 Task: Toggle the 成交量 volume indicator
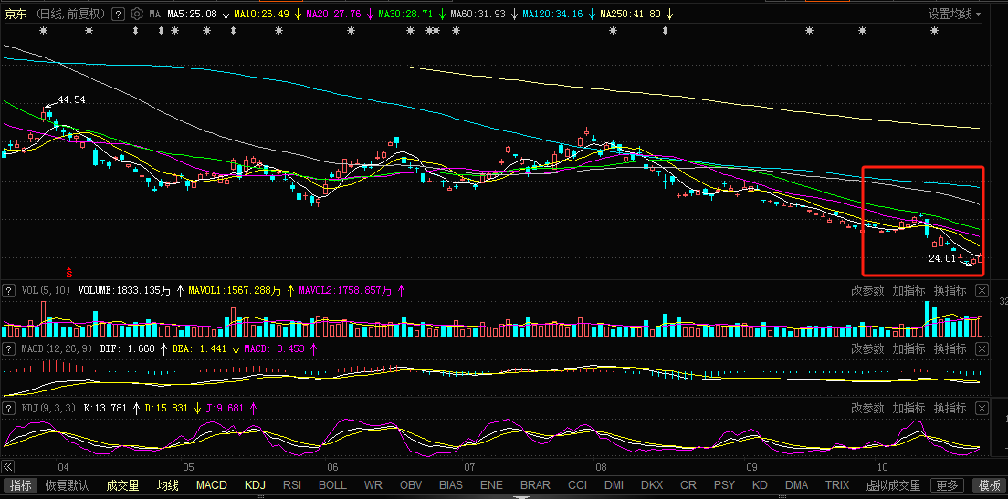click(122, 485)
